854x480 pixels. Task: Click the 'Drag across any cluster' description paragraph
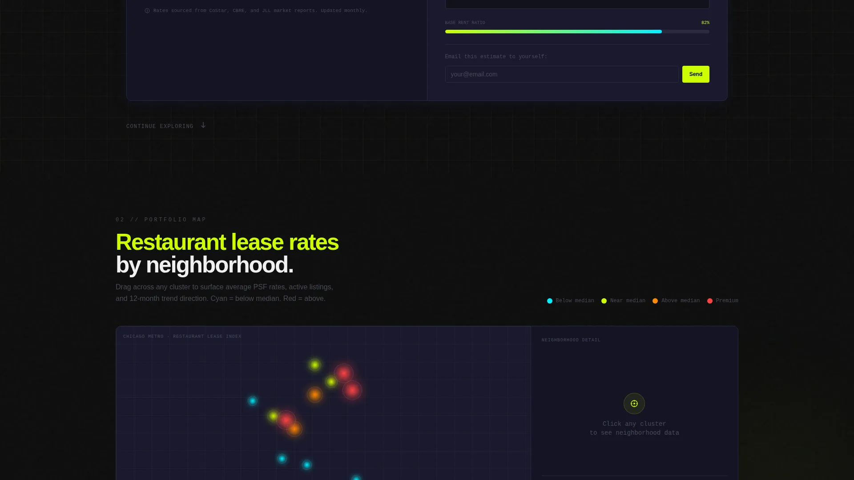(x=225, y=293)
